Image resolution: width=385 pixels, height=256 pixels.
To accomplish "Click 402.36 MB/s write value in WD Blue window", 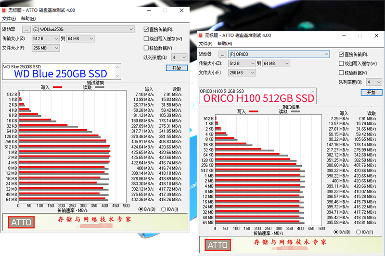I will coord(142,200).
